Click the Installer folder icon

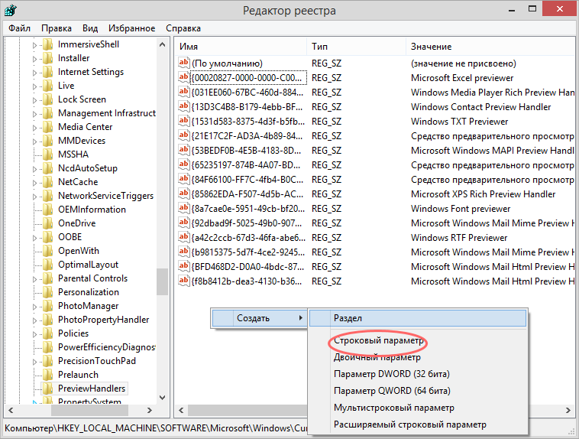coord(47,58)
